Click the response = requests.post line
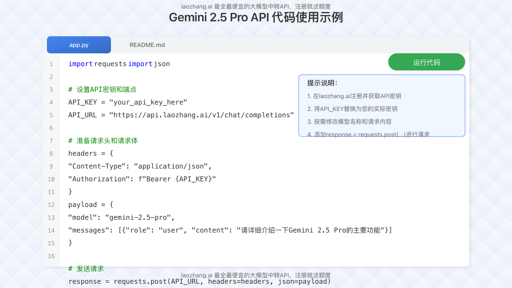The width and height of the screenshot is (512, 288). [200, 282]
